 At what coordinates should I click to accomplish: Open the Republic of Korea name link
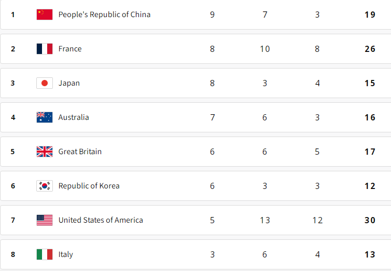click(89, 186)
